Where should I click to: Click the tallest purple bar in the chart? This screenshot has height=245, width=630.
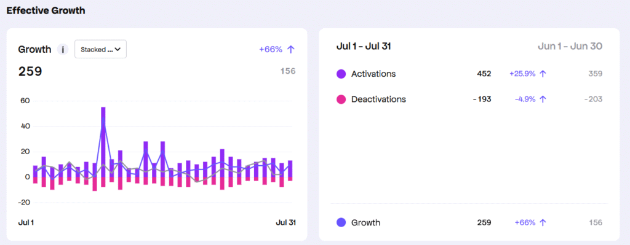[103, 142]
